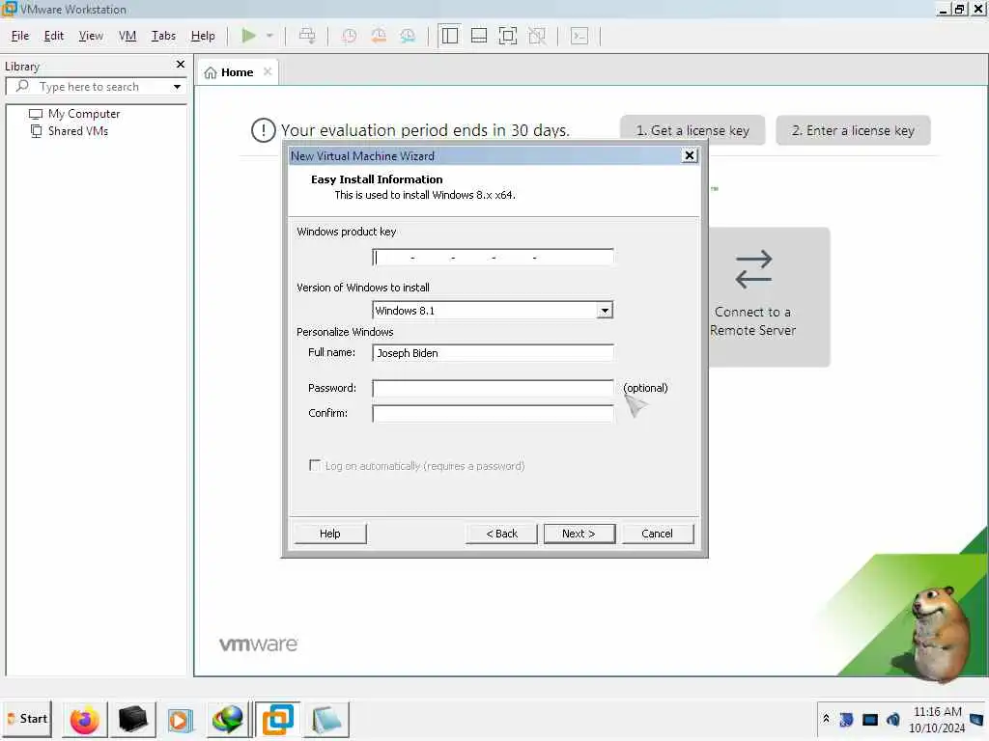Click the Show desktop icon at tray end
Image resolution: width=989 pixels, height=741 pixels.
(x=976, y=720)
